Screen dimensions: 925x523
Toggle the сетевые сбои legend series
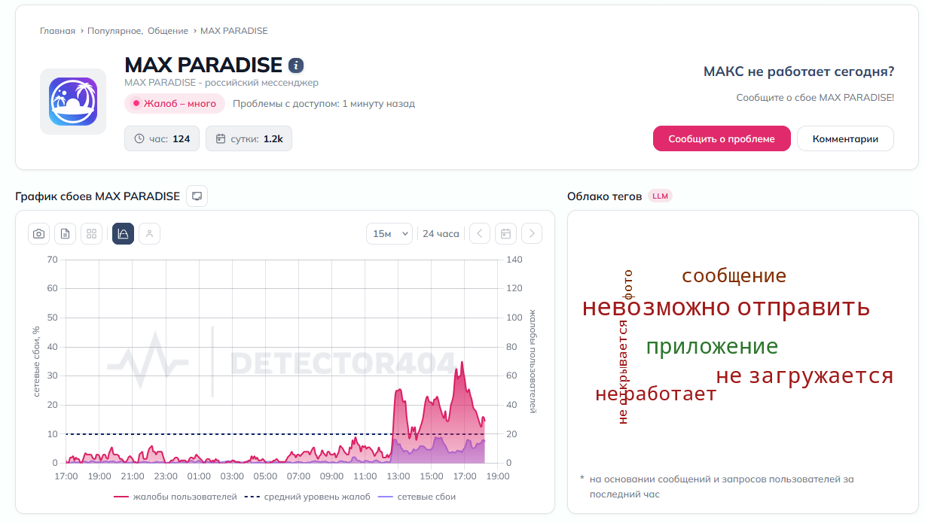(x=417, y=497)
